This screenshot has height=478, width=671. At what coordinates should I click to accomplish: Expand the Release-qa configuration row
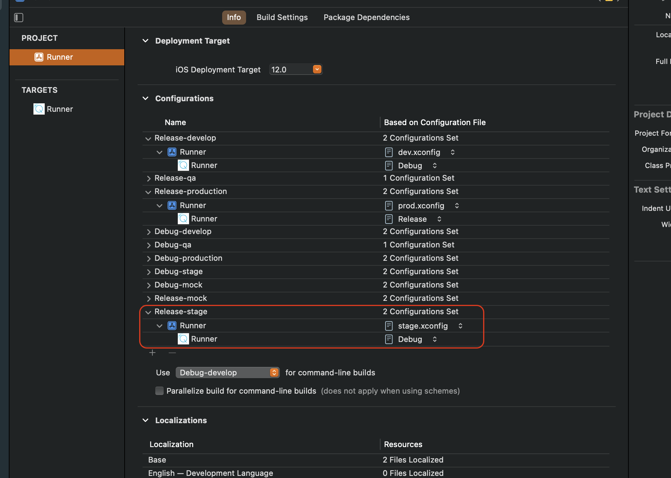click(x=149, y=178)
